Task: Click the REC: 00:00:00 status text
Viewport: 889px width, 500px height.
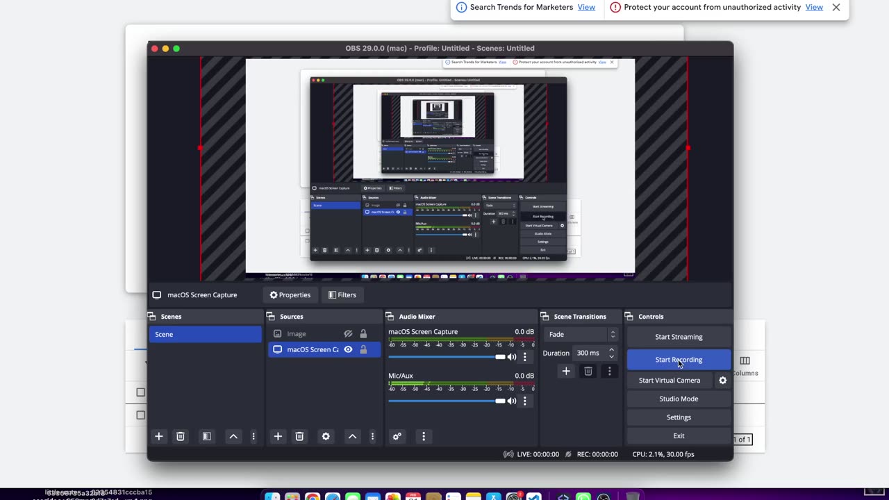Action: click(x=597, y=454)
